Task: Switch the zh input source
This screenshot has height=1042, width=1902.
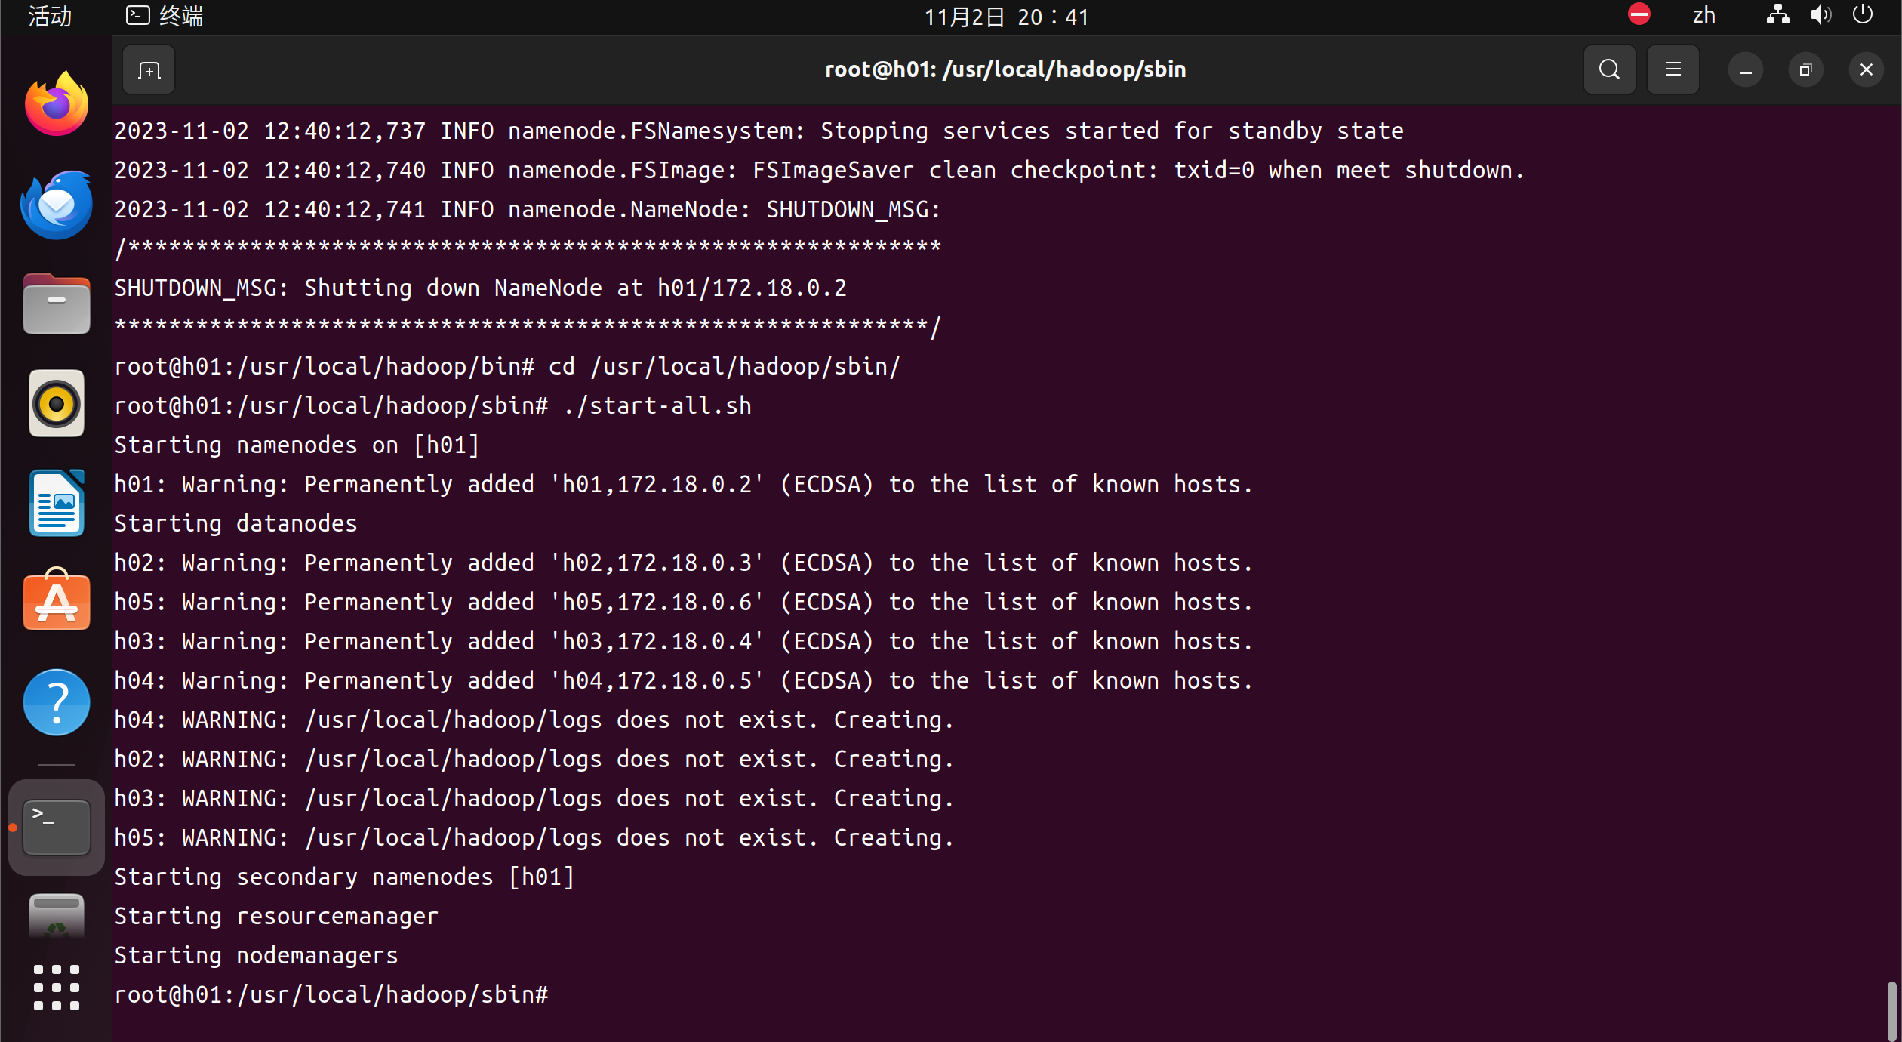Action: pyautogui.click(x=1703, y=17)
